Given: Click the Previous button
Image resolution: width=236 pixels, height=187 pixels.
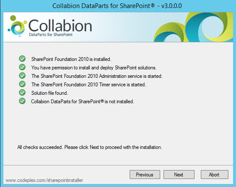Looking at the screenshot, I should 144,175.
